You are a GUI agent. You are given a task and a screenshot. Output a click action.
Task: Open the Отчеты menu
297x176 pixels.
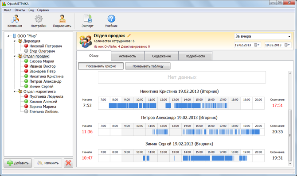(20, 10)
